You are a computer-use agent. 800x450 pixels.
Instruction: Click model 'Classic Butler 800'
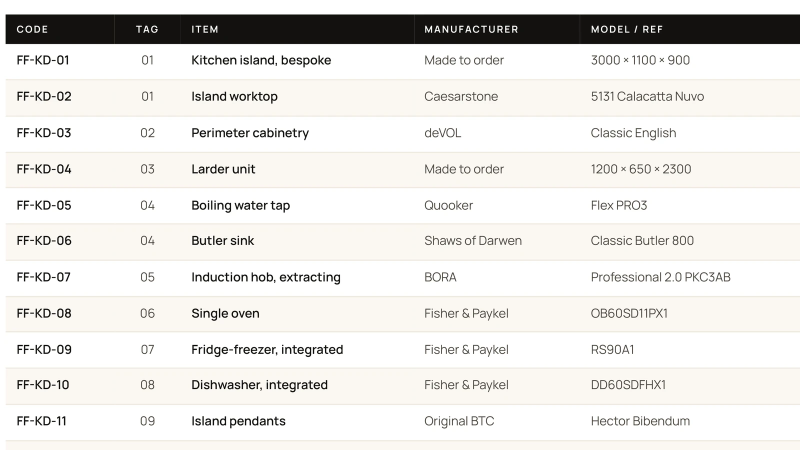point(642,240)
